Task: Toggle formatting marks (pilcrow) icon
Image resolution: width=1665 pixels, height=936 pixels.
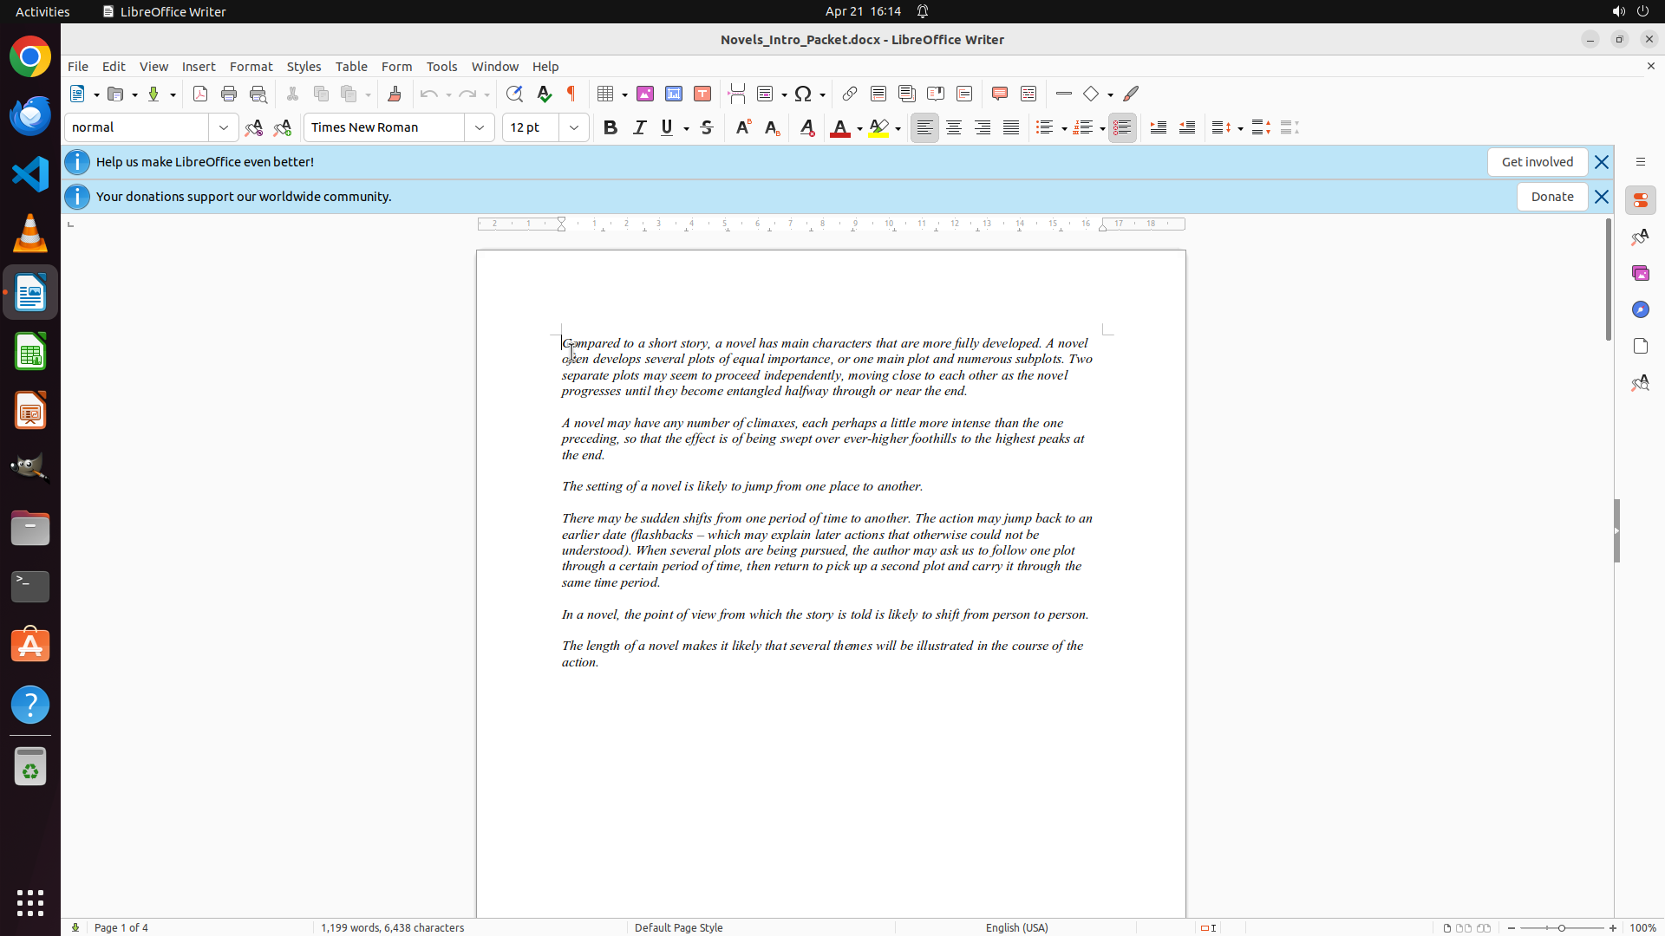Action: [571, 94]
